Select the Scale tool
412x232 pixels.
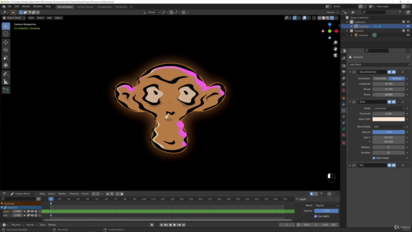[x=6, y=57]
